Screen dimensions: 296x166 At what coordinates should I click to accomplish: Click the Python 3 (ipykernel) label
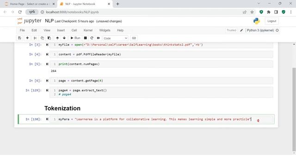260,30
